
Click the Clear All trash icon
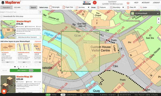tap(128, 7)
